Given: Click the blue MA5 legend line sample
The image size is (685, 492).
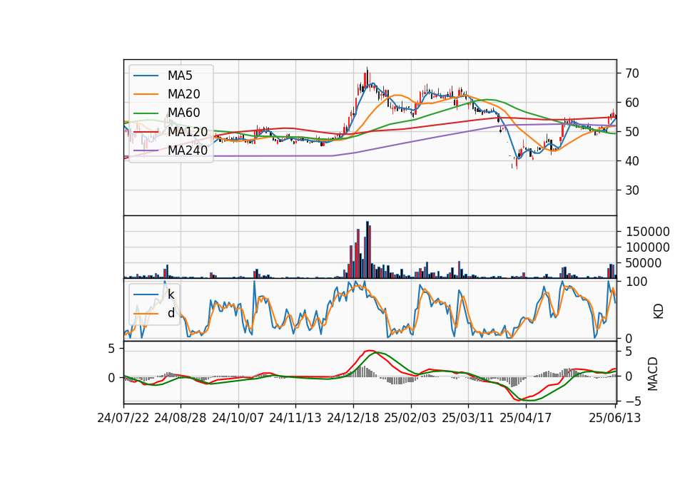Looking at the screenshot, I should pyautogui.click(x=146, y=76).
